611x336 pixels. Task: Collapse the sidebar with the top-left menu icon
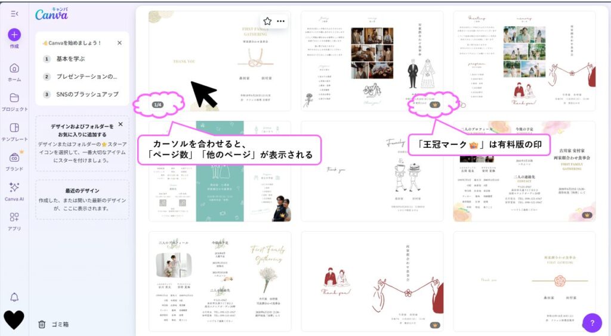14,14
